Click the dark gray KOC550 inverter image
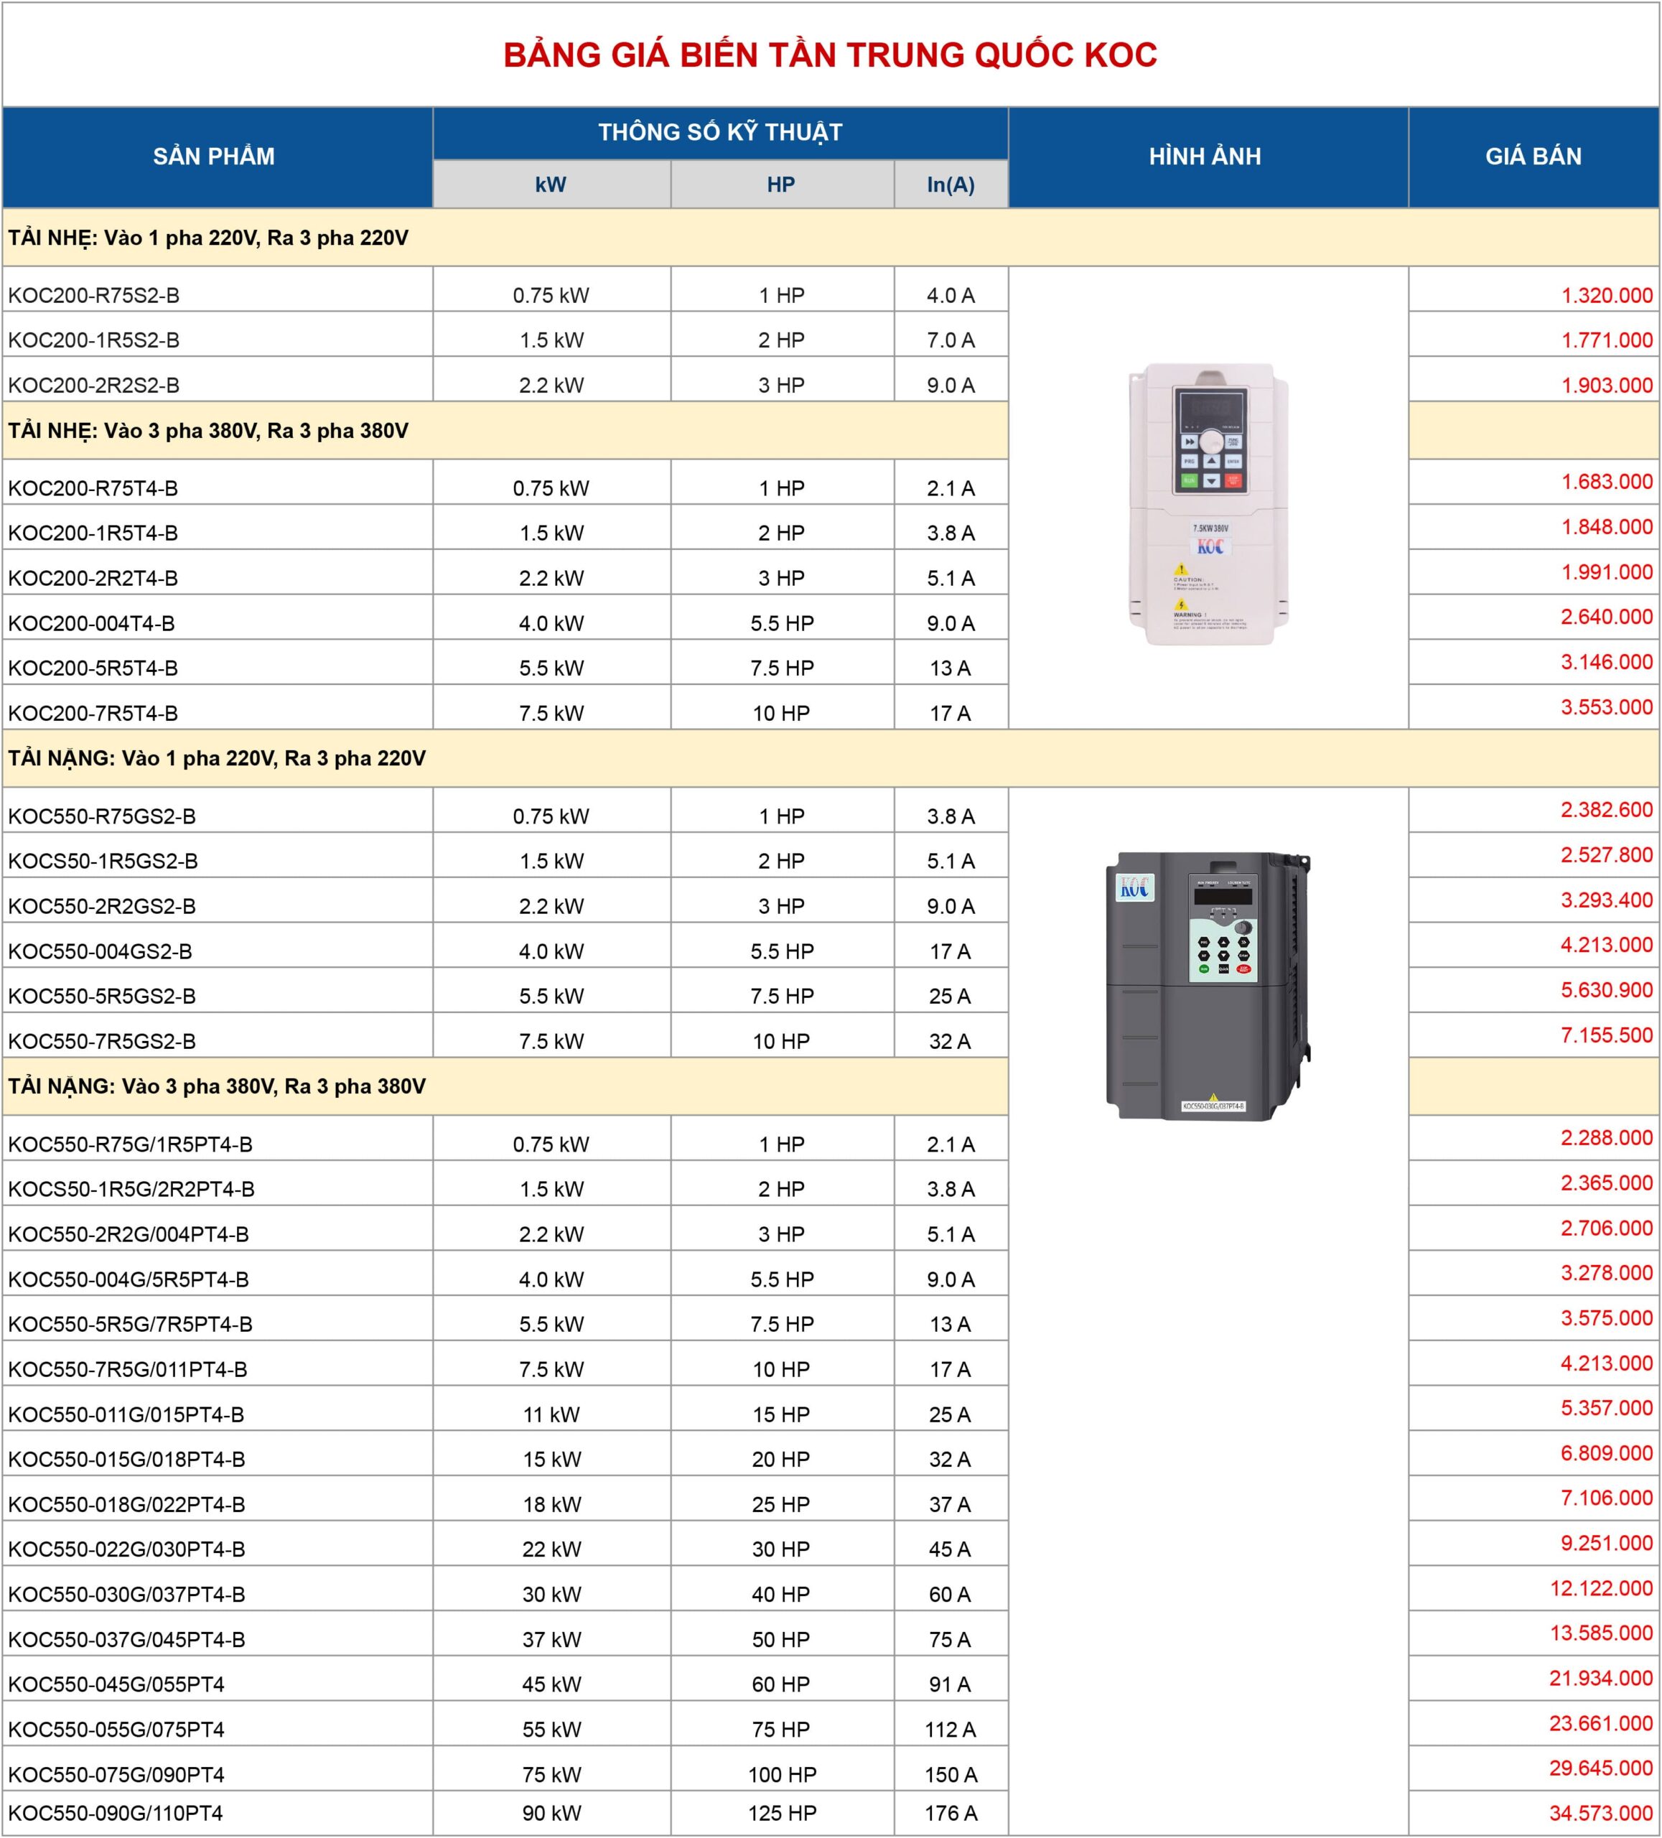This screenshot has height=1838, width=1662. 1208,986
